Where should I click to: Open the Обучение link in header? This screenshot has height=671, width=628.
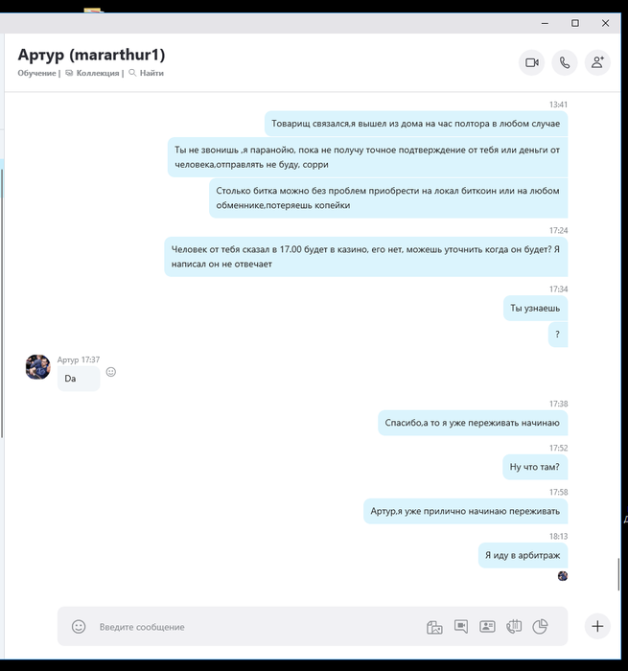click(x=36, y=73)
